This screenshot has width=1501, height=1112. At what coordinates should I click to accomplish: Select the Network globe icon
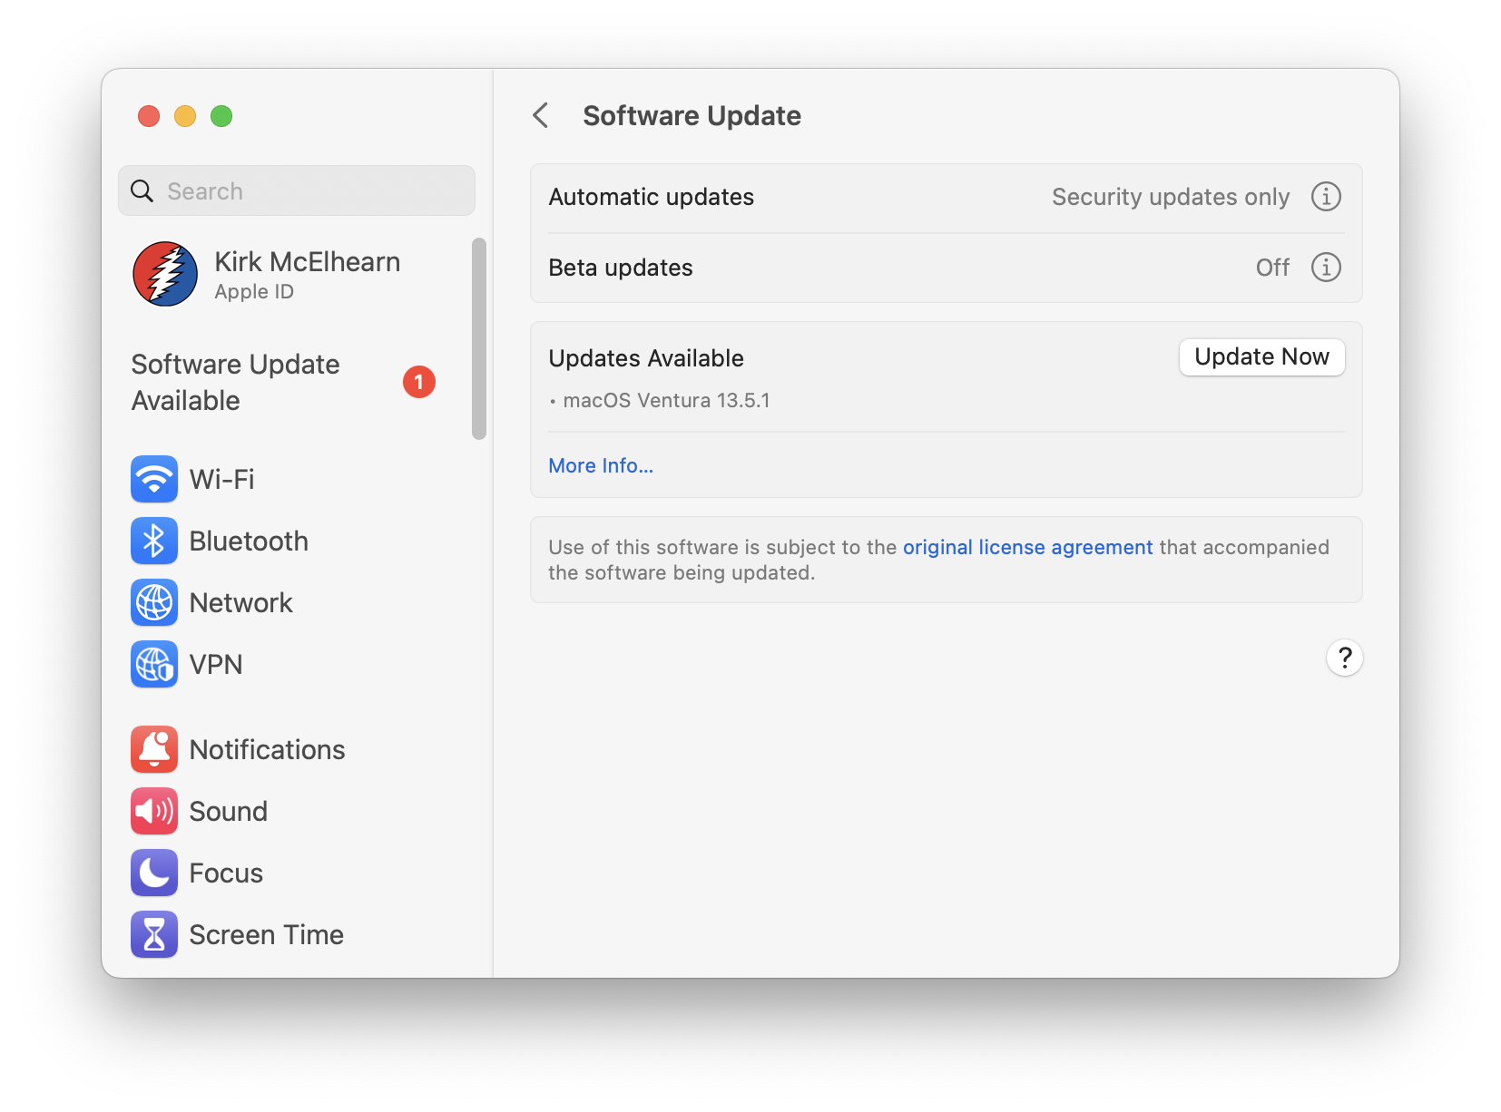point(154,602)
